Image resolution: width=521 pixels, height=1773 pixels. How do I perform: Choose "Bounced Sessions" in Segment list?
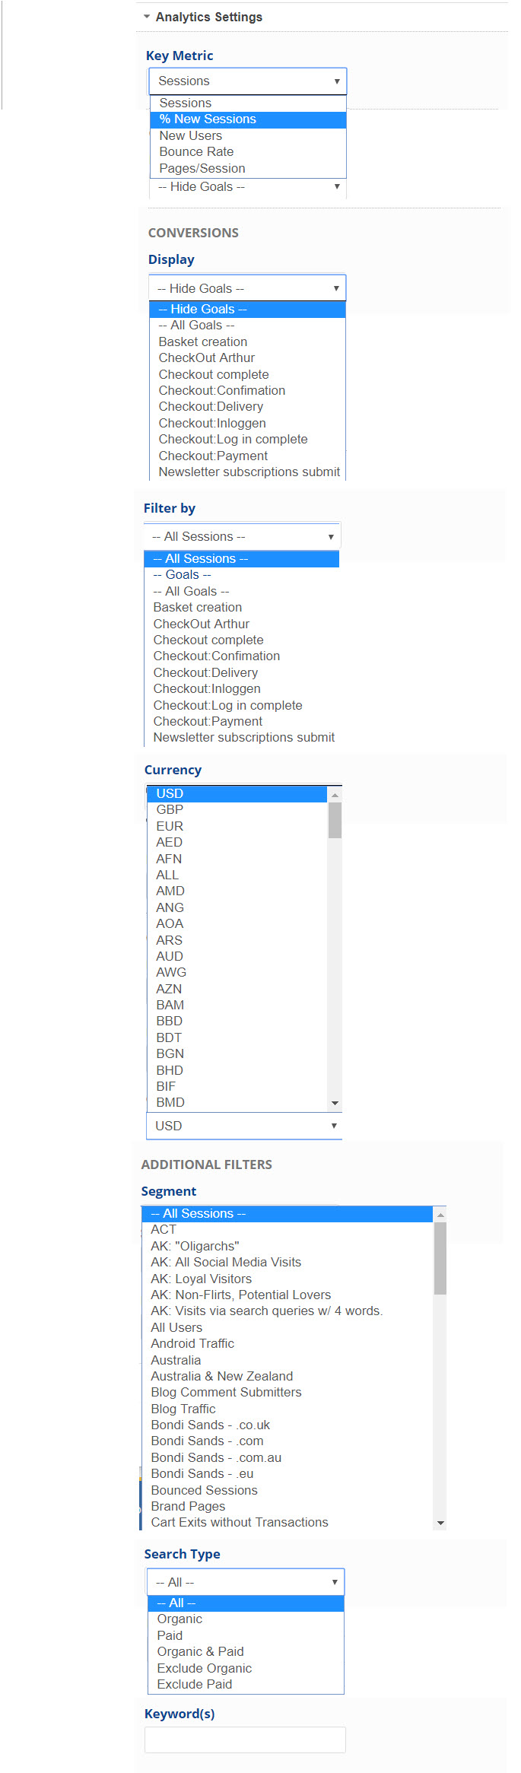pos(204,1491)
